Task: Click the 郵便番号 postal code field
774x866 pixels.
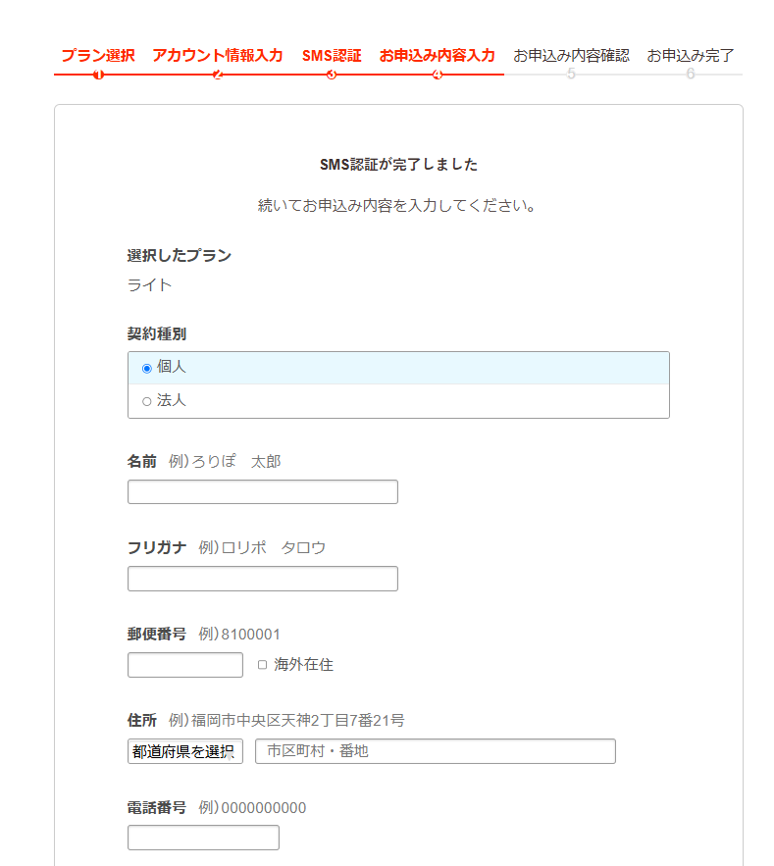Action: (185, 665)
